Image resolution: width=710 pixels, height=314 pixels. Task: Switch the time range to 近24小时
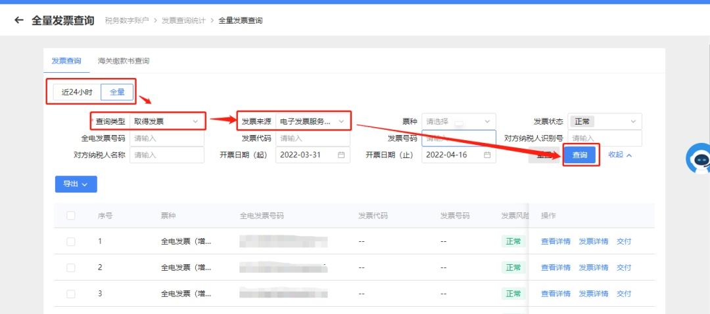pyautogui.click(x=77, y=92)
